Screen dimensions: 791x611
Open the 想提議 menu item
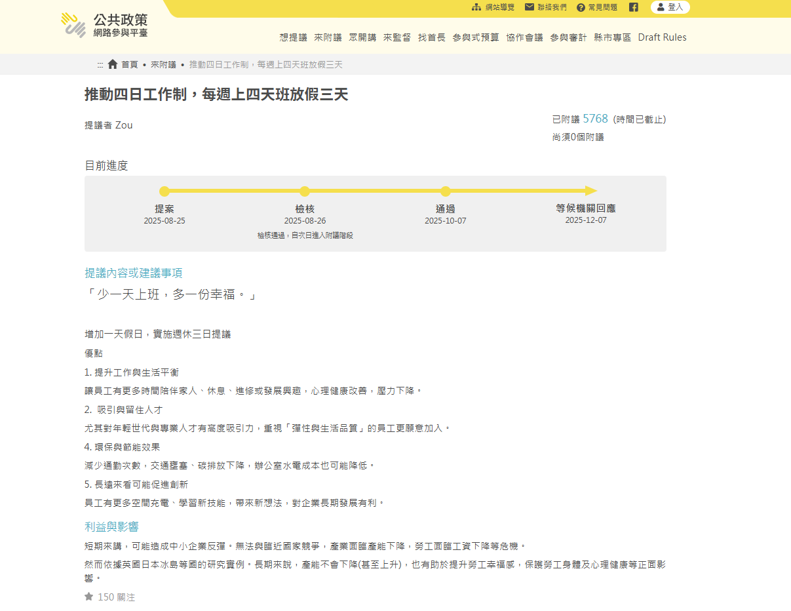(293, 37)
